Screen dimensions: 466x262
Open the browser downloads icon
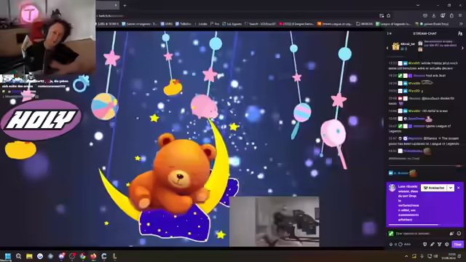coord(434,15)
